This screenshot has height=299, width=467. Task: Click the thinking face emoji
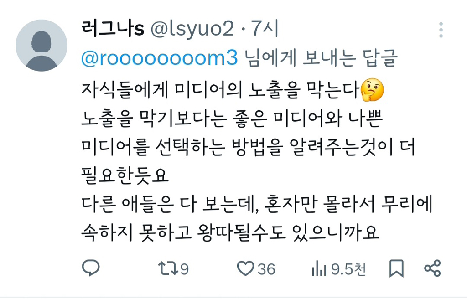tap(372, 90)
